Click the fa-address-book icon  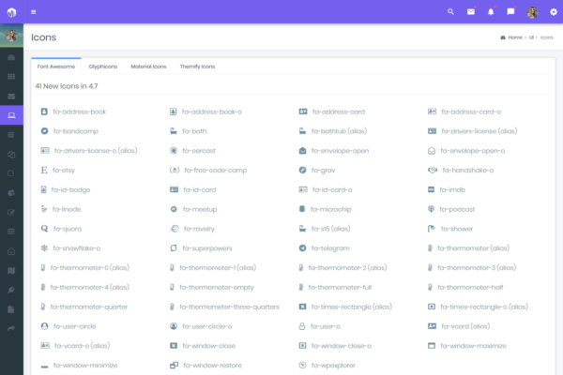pos(44,112)
